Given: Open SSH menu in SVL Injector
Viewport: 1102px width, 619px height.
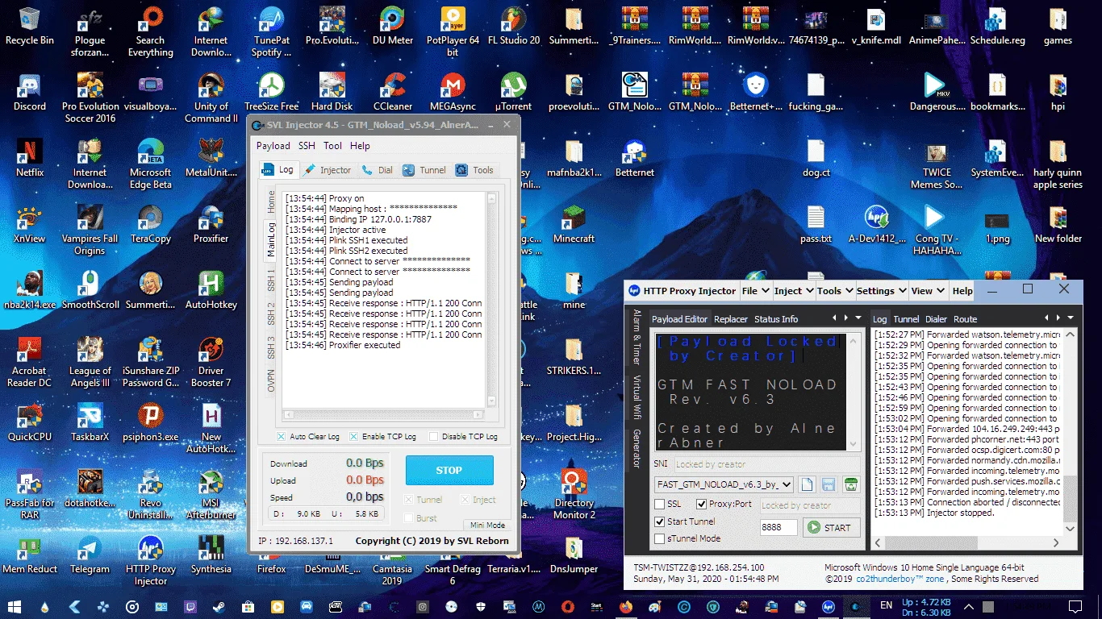Looking at the screenshot, I should tap(307, 146).
